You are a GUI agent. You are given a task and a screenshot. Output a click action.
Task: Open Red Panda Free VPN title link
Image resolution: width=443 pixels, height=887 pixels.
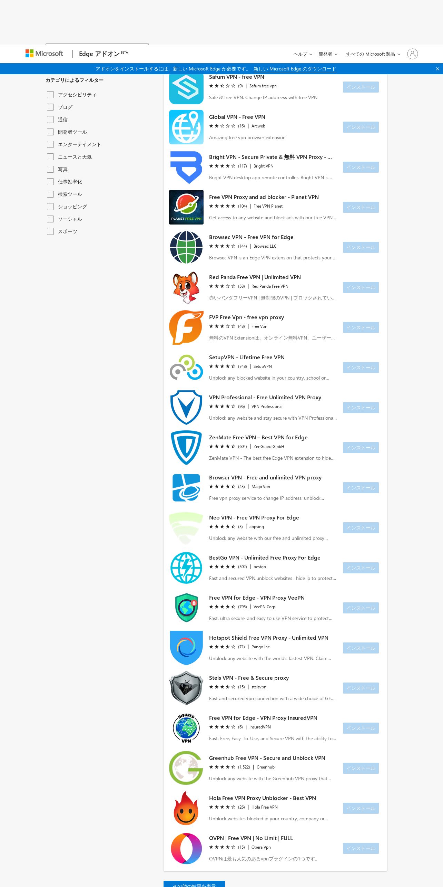click(x=255, y=277)
